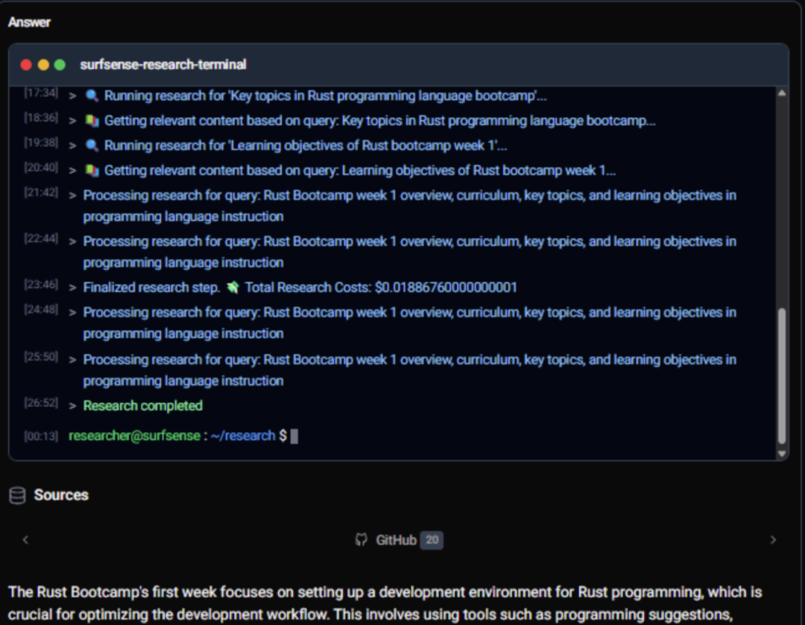Click the [24:48] Processing research line

click(x=410, y=323)
